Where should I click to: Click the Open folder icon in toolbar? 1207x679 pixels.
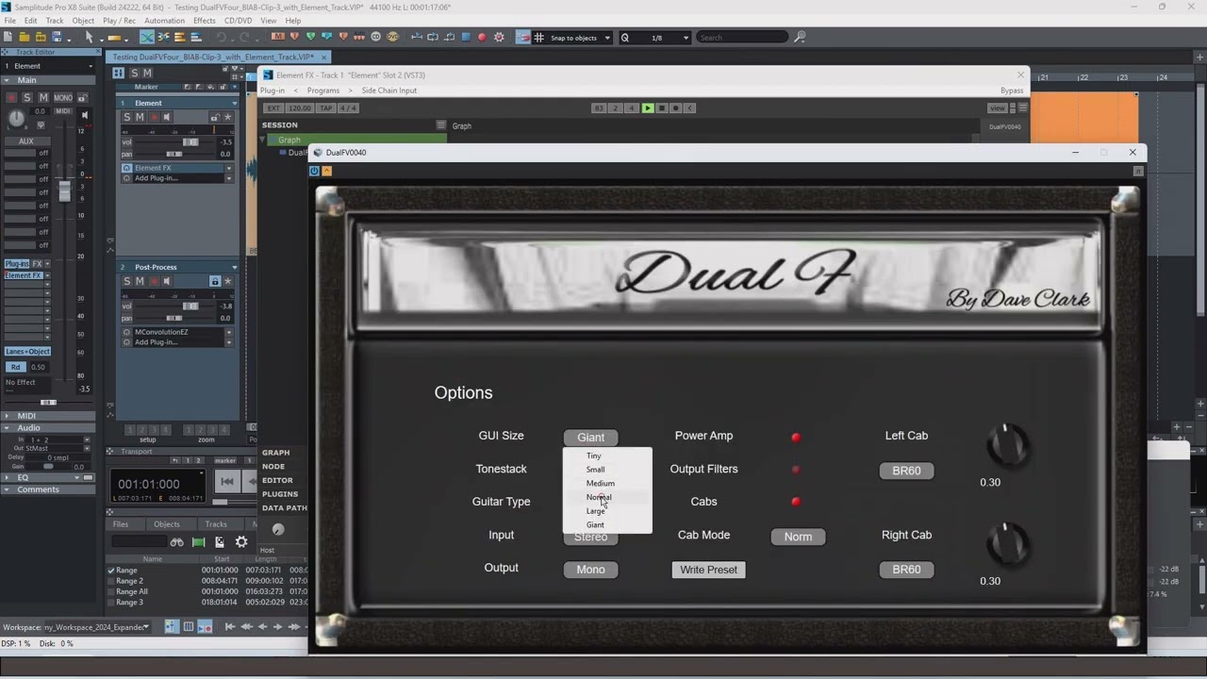[25, 38]
